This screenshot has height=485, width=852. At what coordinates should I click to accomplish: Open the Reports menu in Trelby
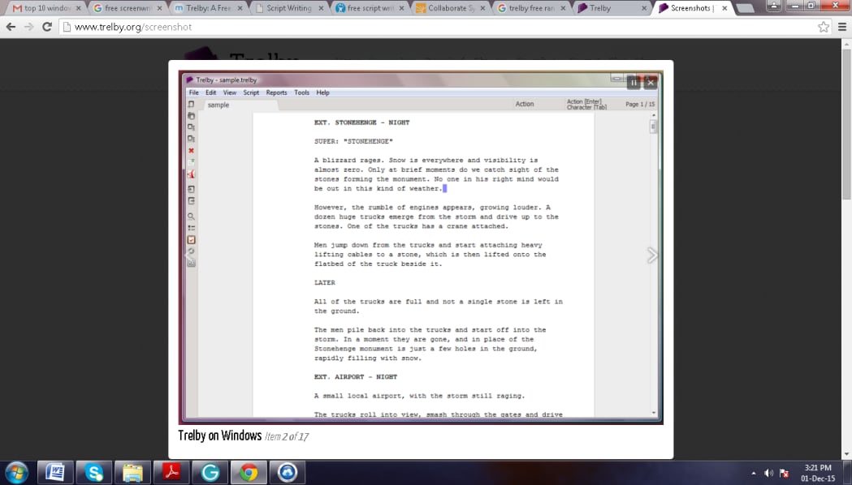click(277, 92)
